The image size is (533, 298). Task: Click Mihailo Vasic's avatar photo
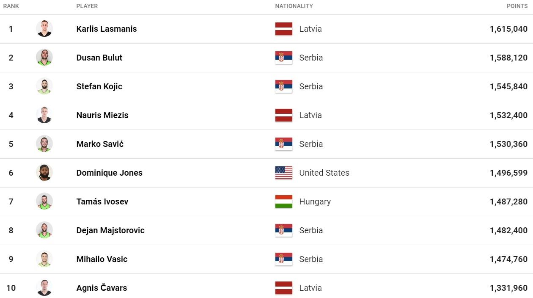(x=44, y=259)
